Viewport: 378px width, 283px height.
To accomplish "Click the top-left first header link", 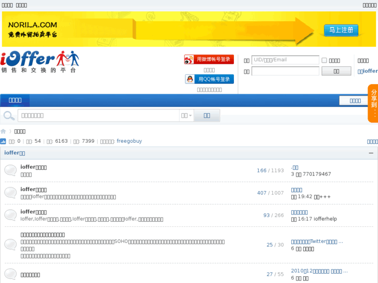I will pyautogui.click(x=7, y=5).
